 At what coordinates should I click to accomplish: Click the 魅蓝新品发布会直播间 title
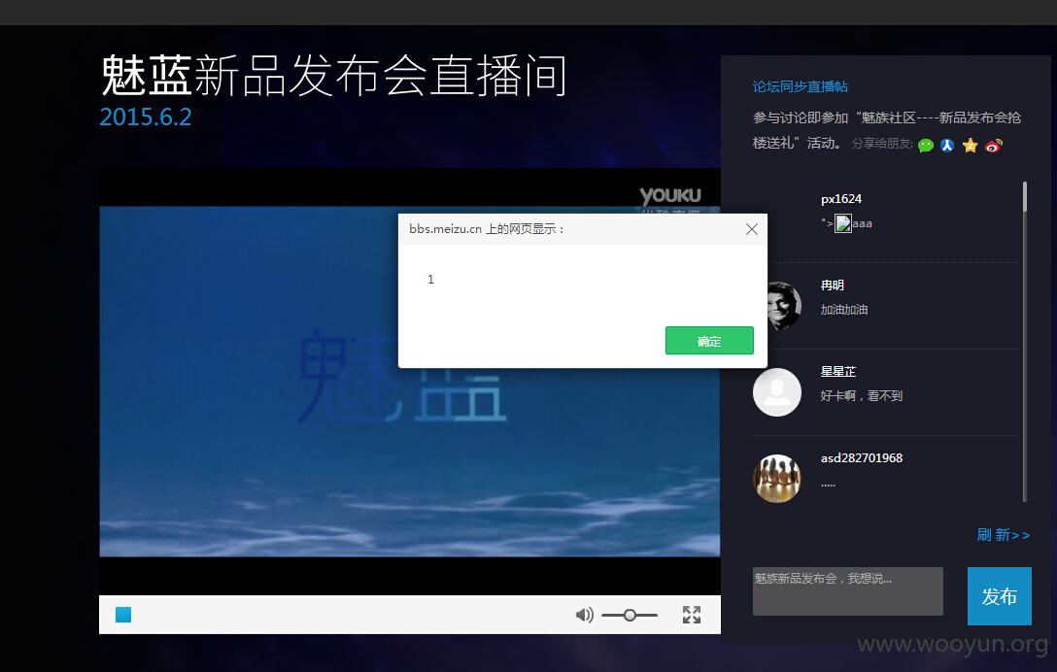tap(333, 75)
